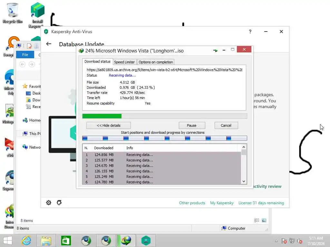330x247 pixels.
Task: Open File Explorer from the taskbar
Action: [46, 241]
